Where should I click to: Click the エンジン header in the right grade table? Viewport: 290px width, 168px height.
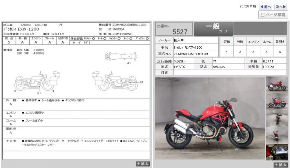(x=253, y=42)
